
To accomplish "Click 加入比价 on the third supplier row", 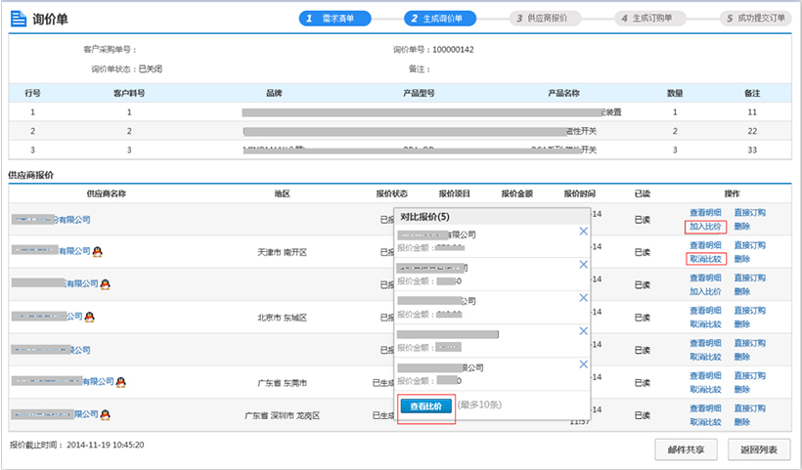I will coord(705,292).
